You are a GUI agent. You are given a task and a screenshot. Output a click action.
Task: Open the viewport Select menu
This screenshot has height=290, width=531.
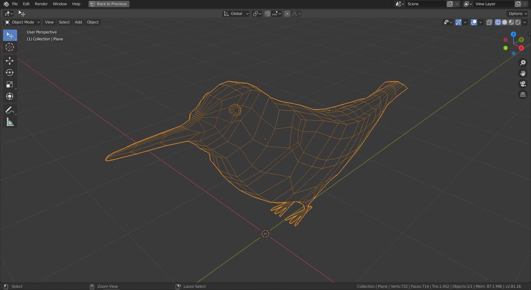click(64, 22)
